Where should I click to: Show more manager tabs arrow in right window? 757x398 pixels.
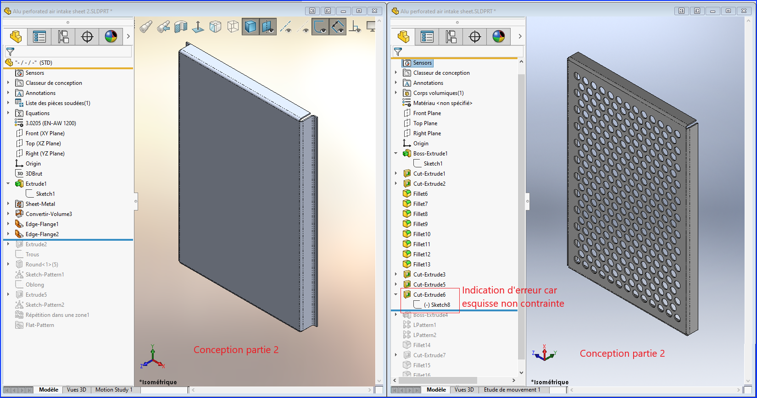[520, 37]
